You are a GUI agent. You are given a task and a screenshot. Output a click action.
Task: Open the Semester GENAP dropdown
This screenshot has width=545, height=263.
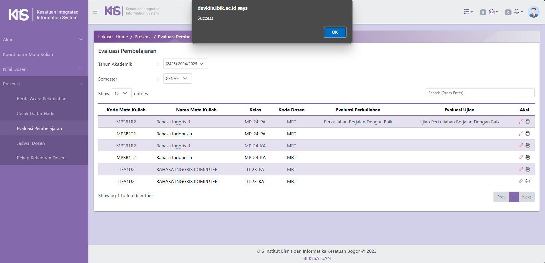(177, 79)
